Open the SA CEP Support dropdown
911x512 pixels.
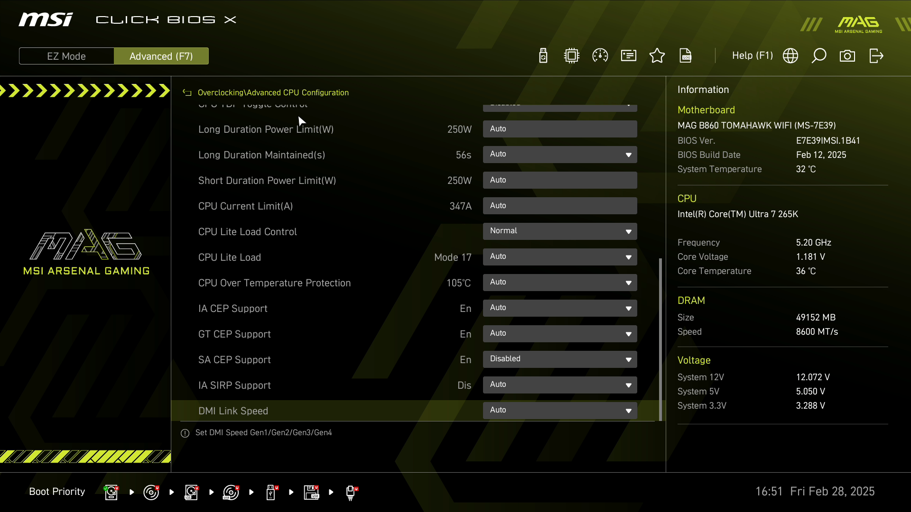coord(560,359)
